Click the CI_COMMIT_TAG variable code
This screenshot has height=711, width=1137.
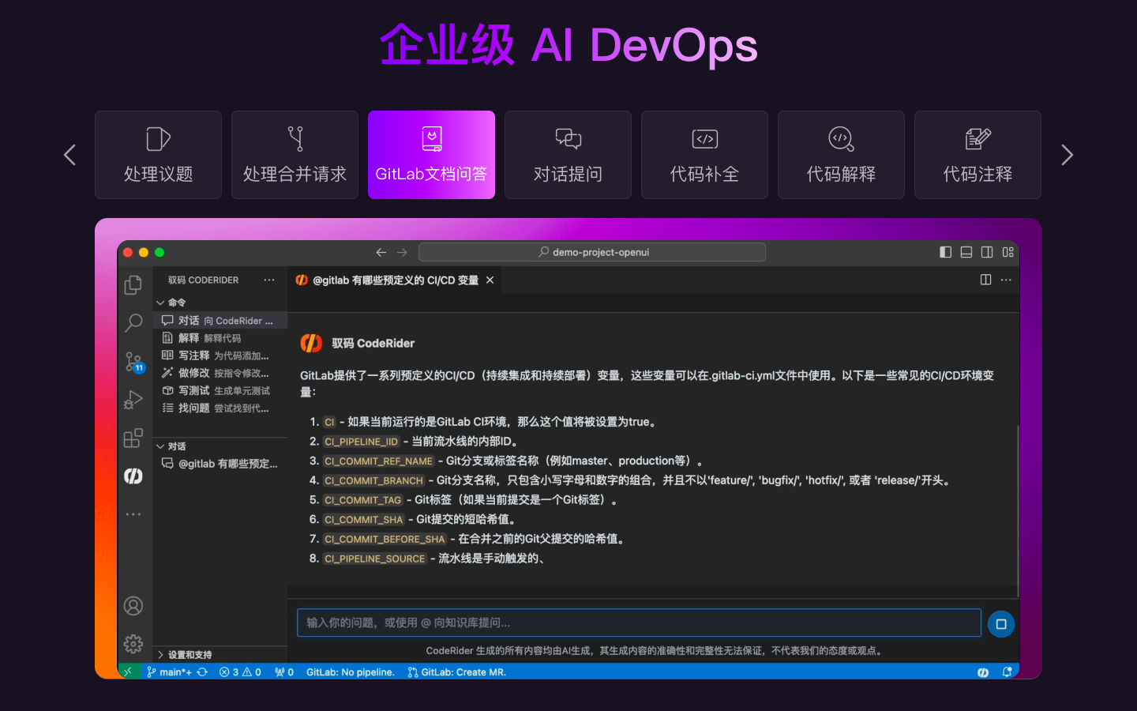pos(363,500)
